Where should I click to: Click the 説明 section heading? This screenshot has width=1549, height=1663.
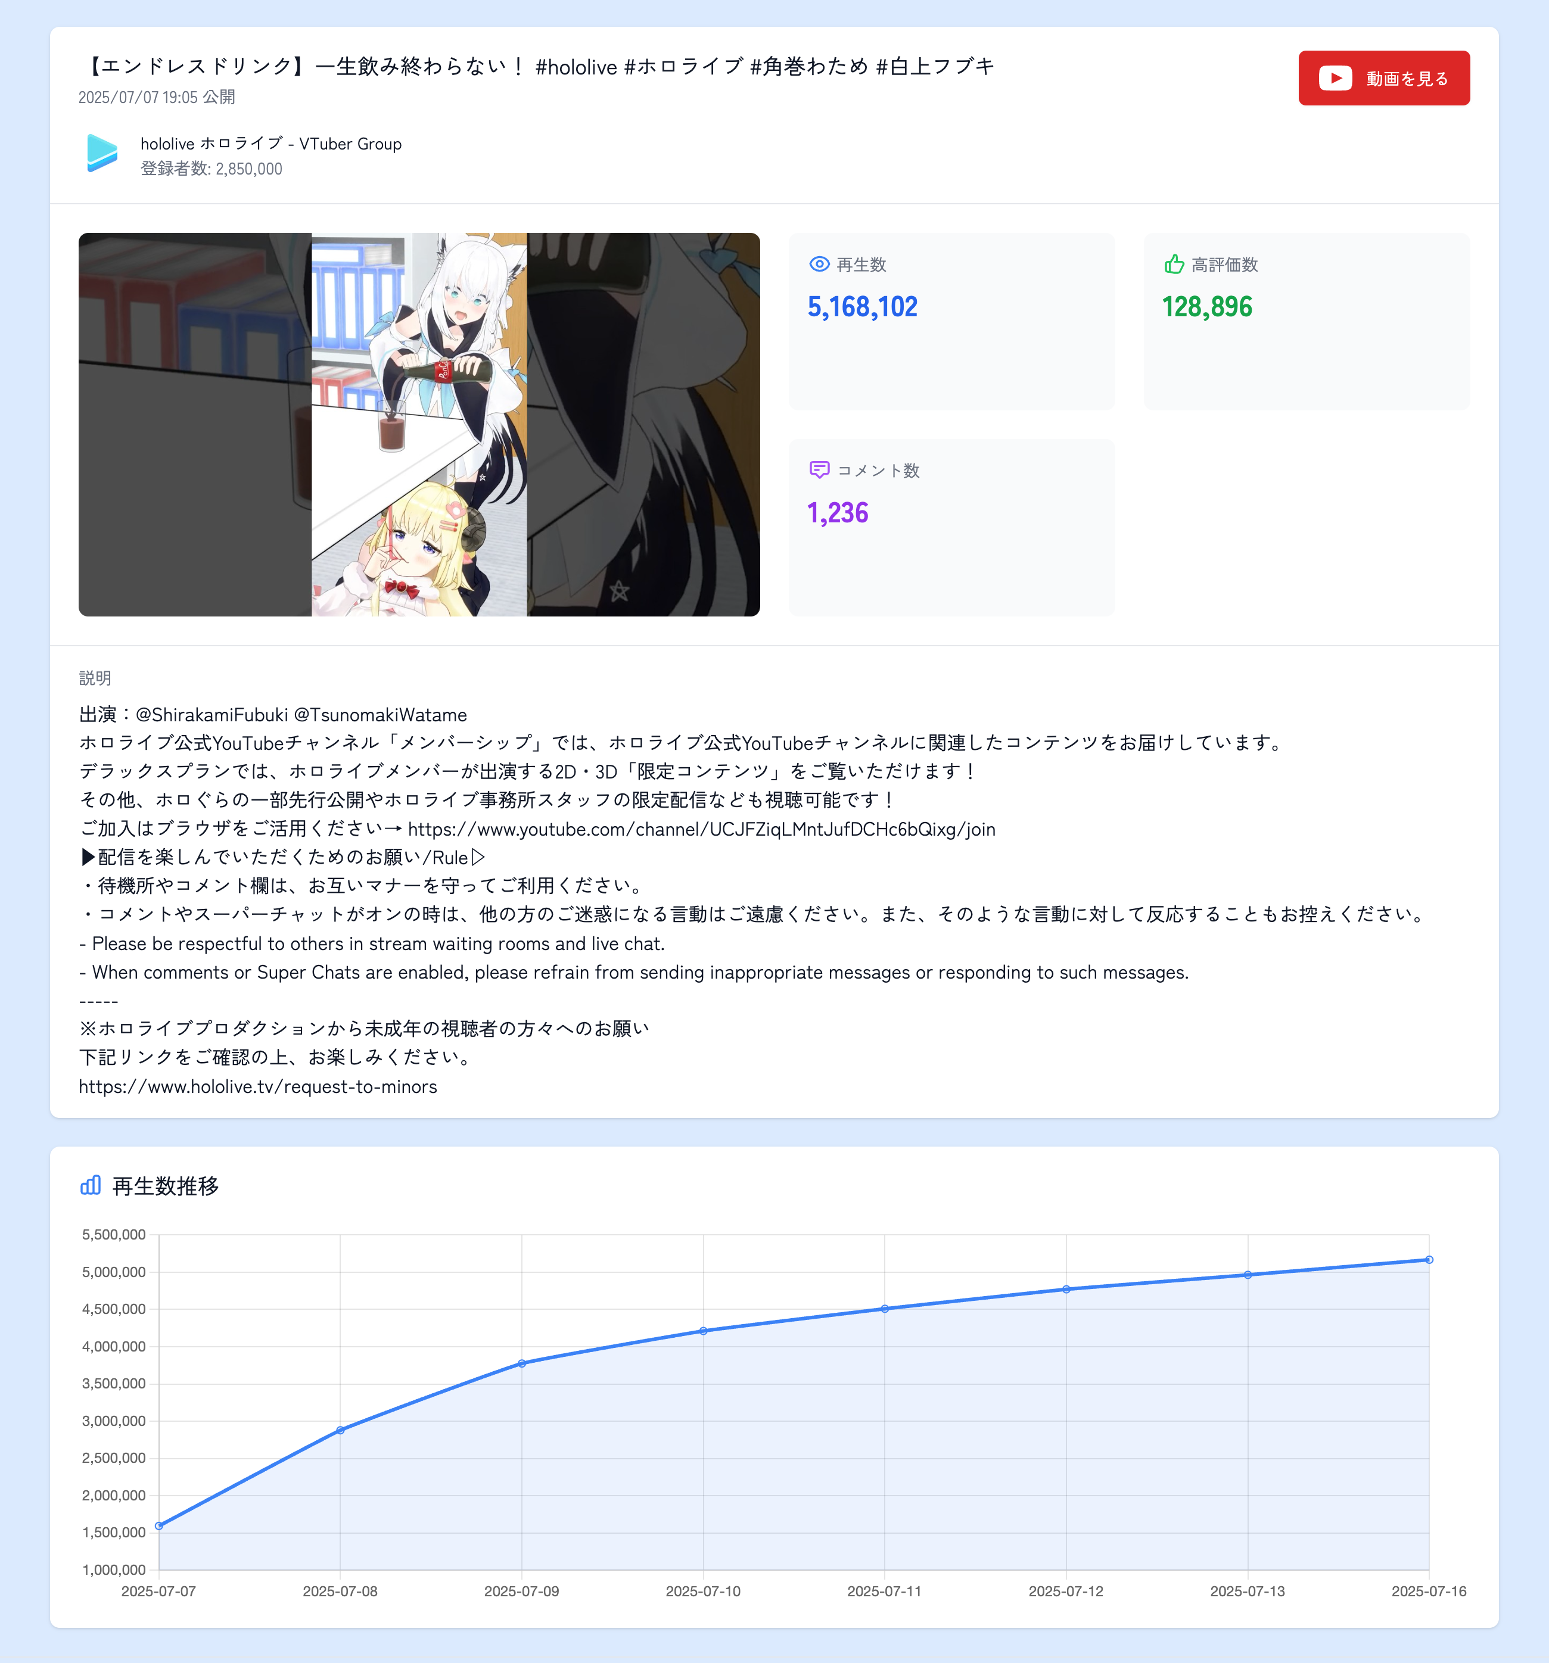(x=95, y=678)
